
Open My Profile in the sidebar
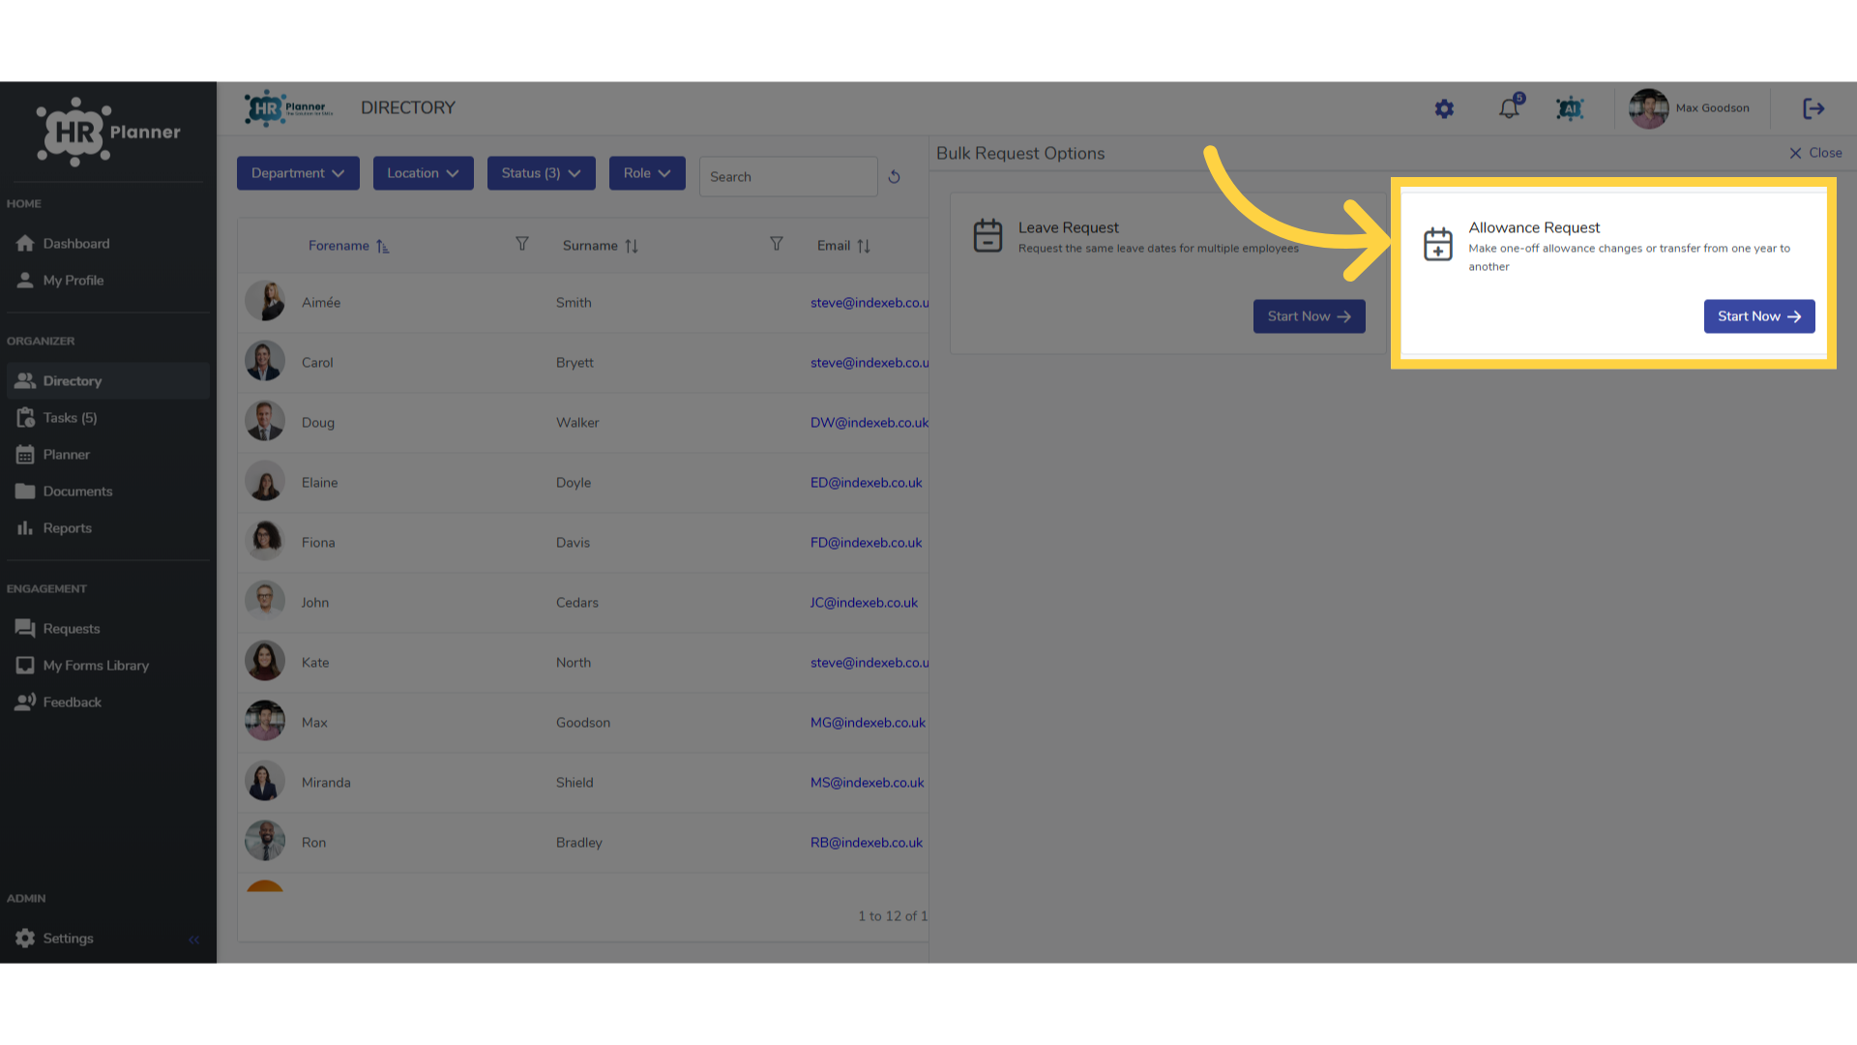(107, 281)
